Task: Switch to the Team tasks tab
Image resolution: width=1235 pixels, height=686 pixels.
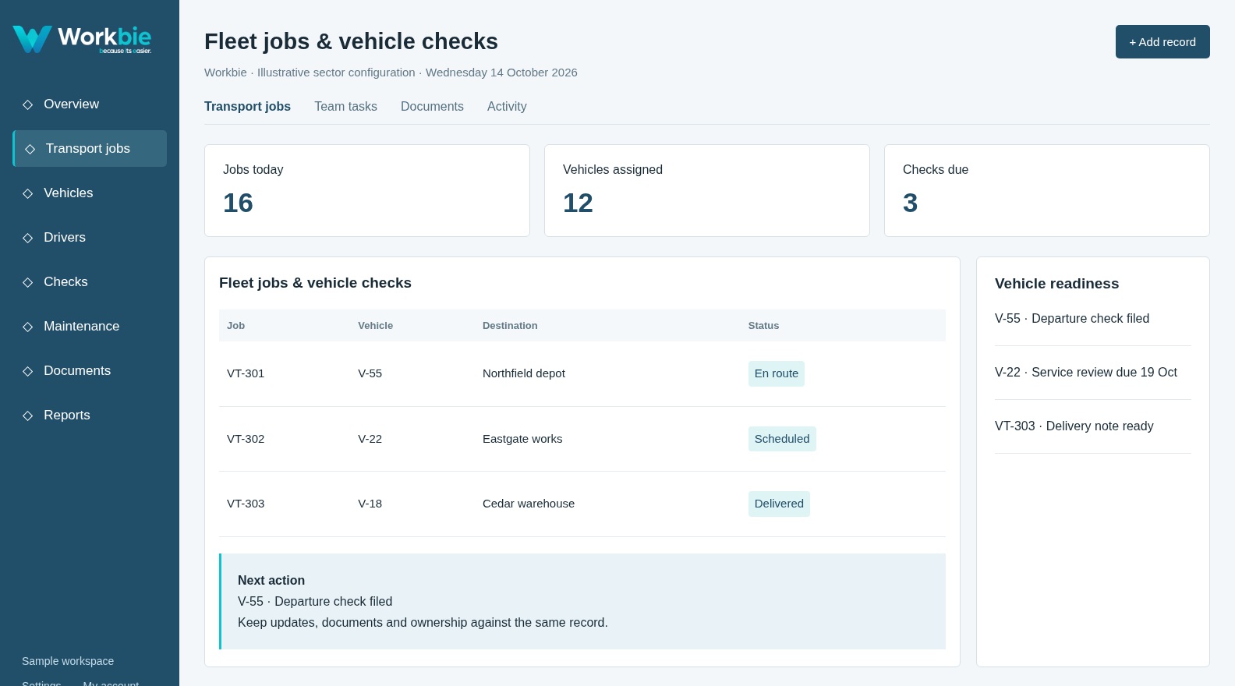Action: click(345, 107)
